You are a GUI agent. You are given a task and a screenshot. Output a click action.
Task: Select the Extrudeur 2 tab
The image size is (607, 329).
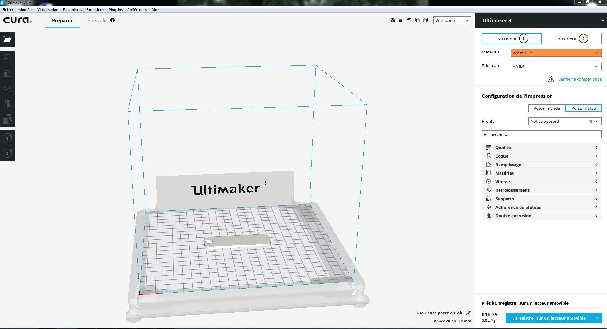coord(571,39)
